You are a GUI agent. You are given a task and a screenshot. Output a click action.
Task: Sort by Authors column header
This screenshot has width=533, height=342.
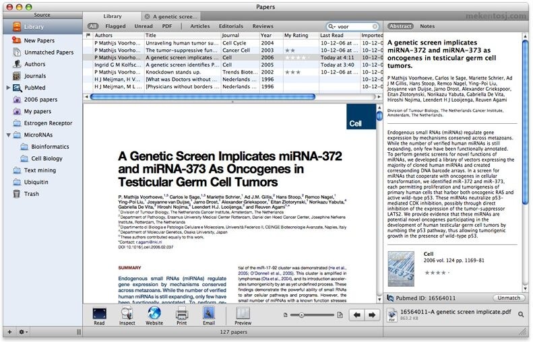[118, 35]
